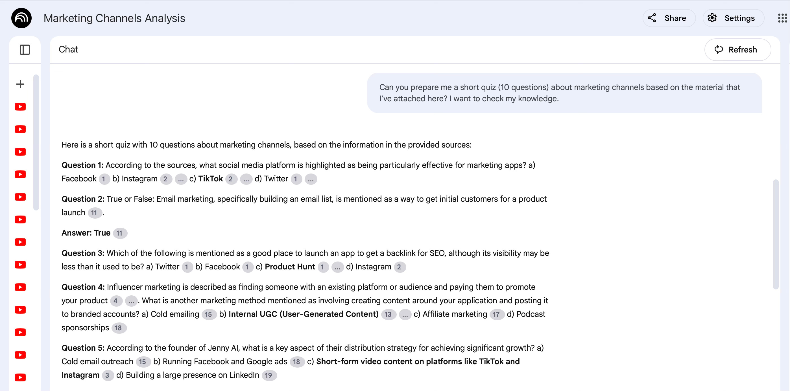
Task: Open the first YouTube source icon
Action: pos(20,107)
